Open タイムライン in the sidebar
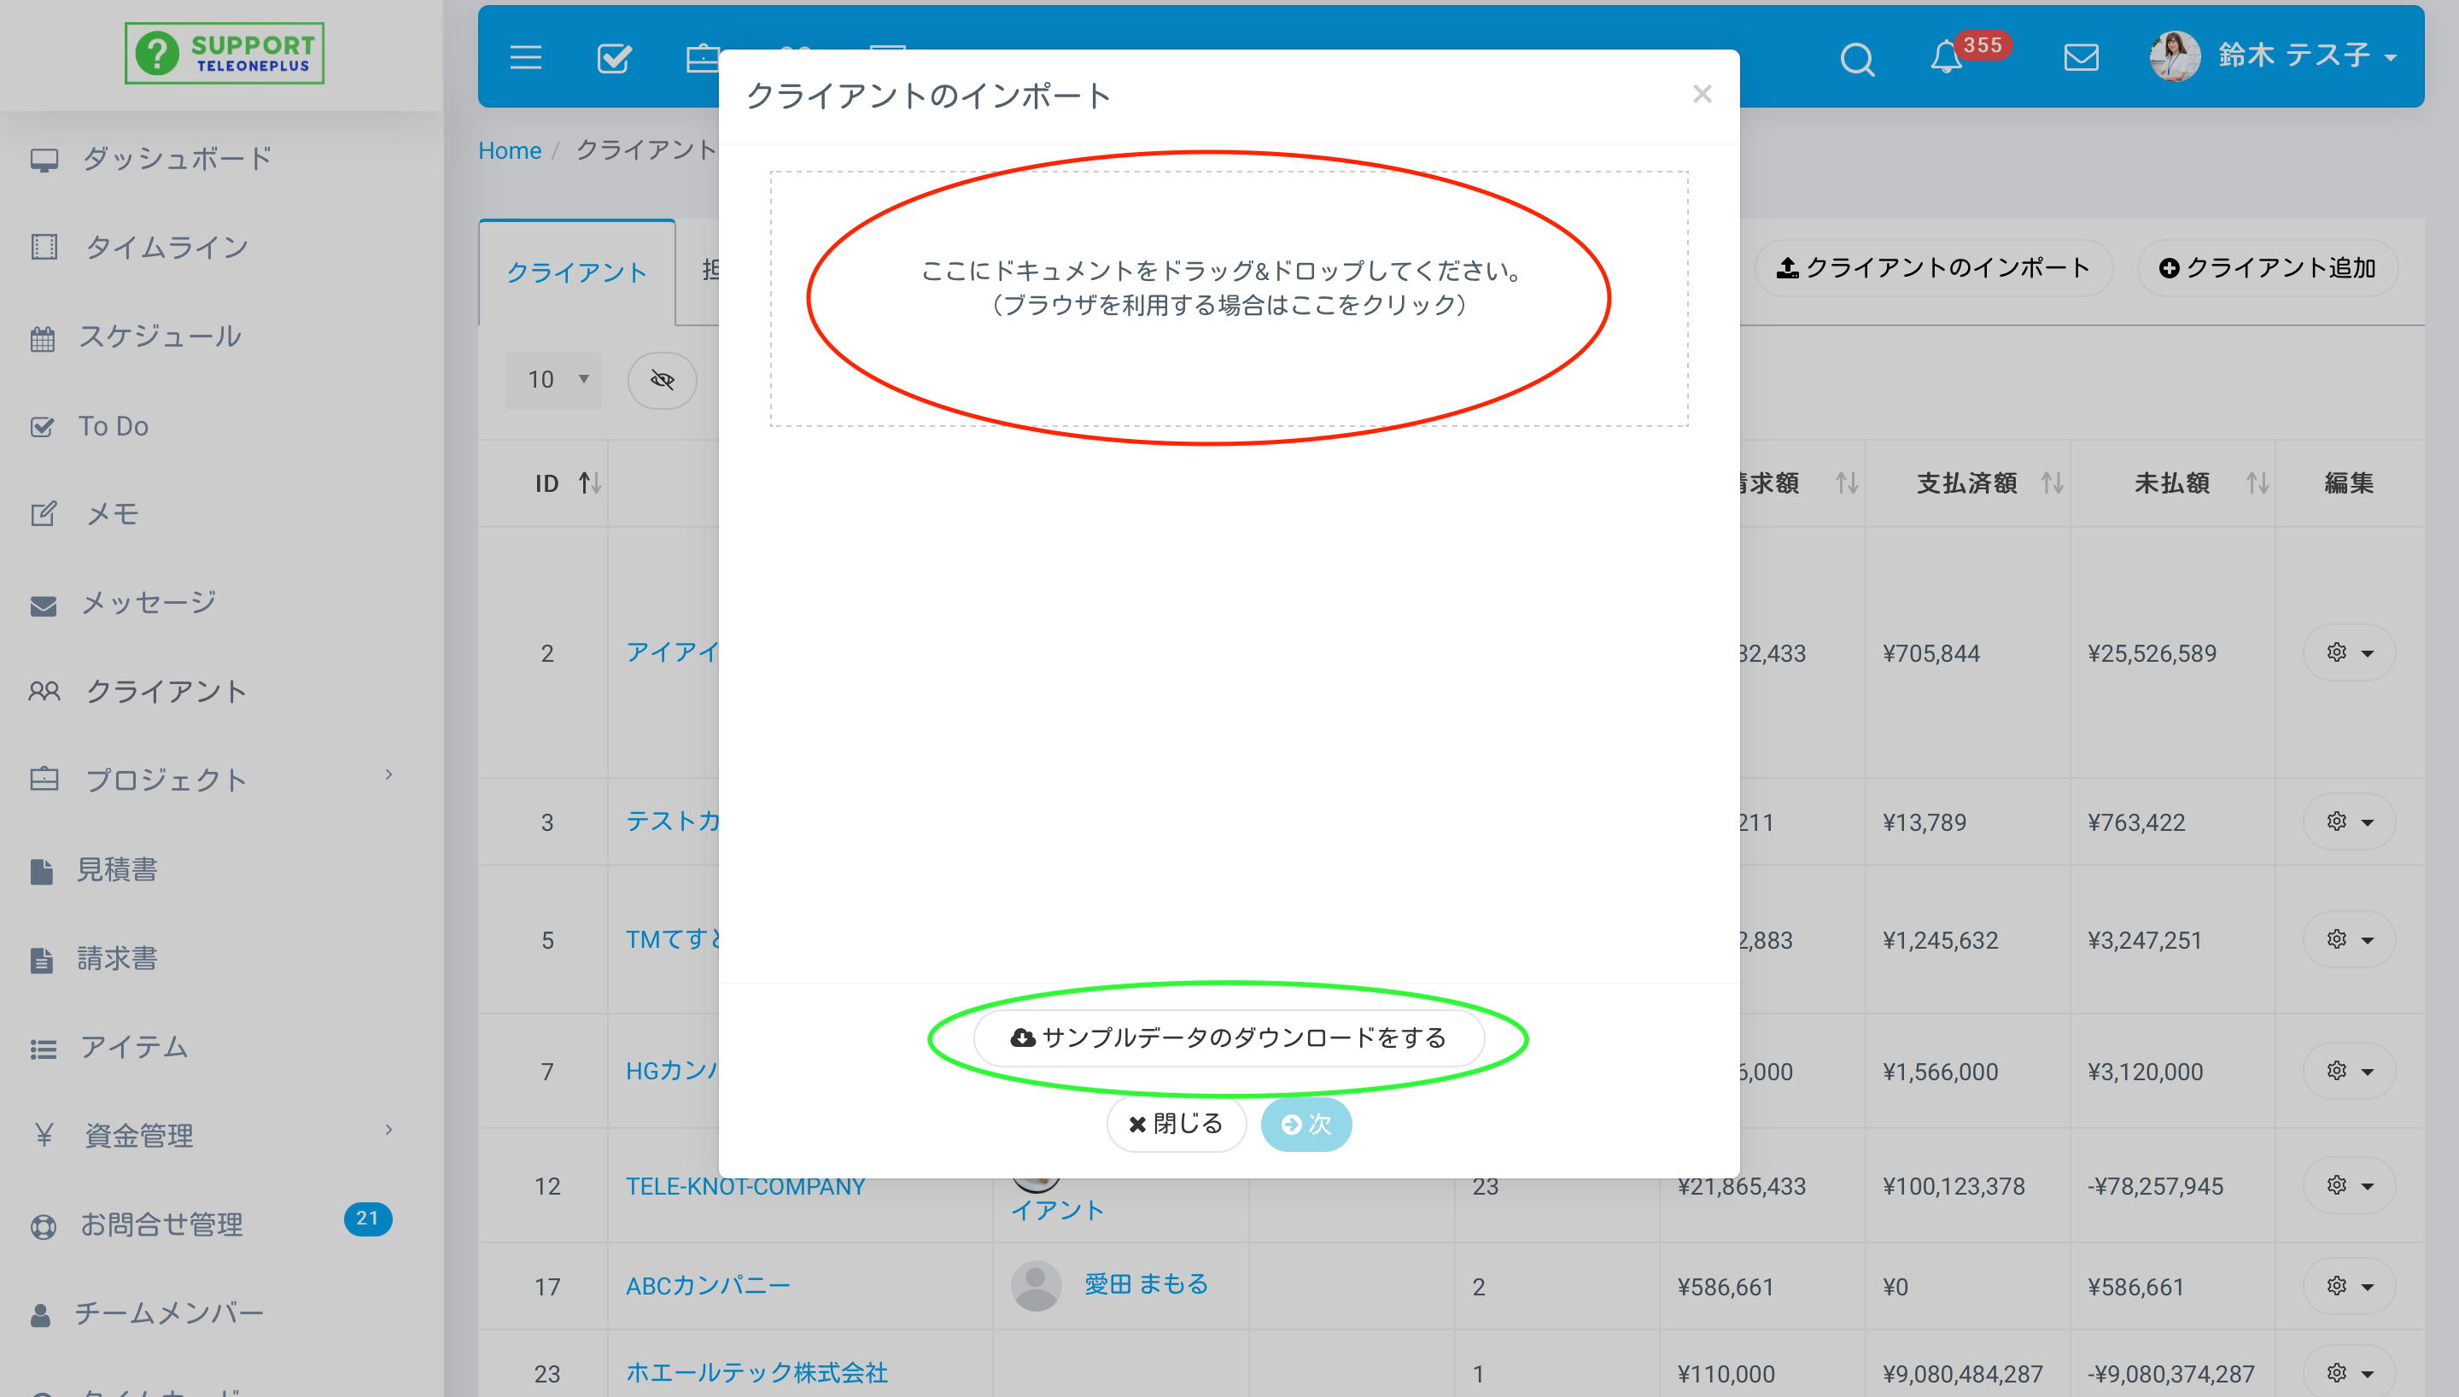2459x1397 pixels. point(166,247)
